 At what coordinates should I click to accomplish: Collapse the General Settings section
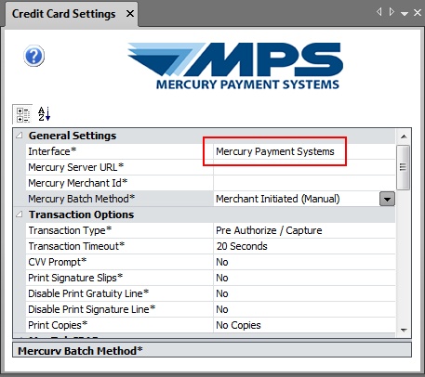20,136
